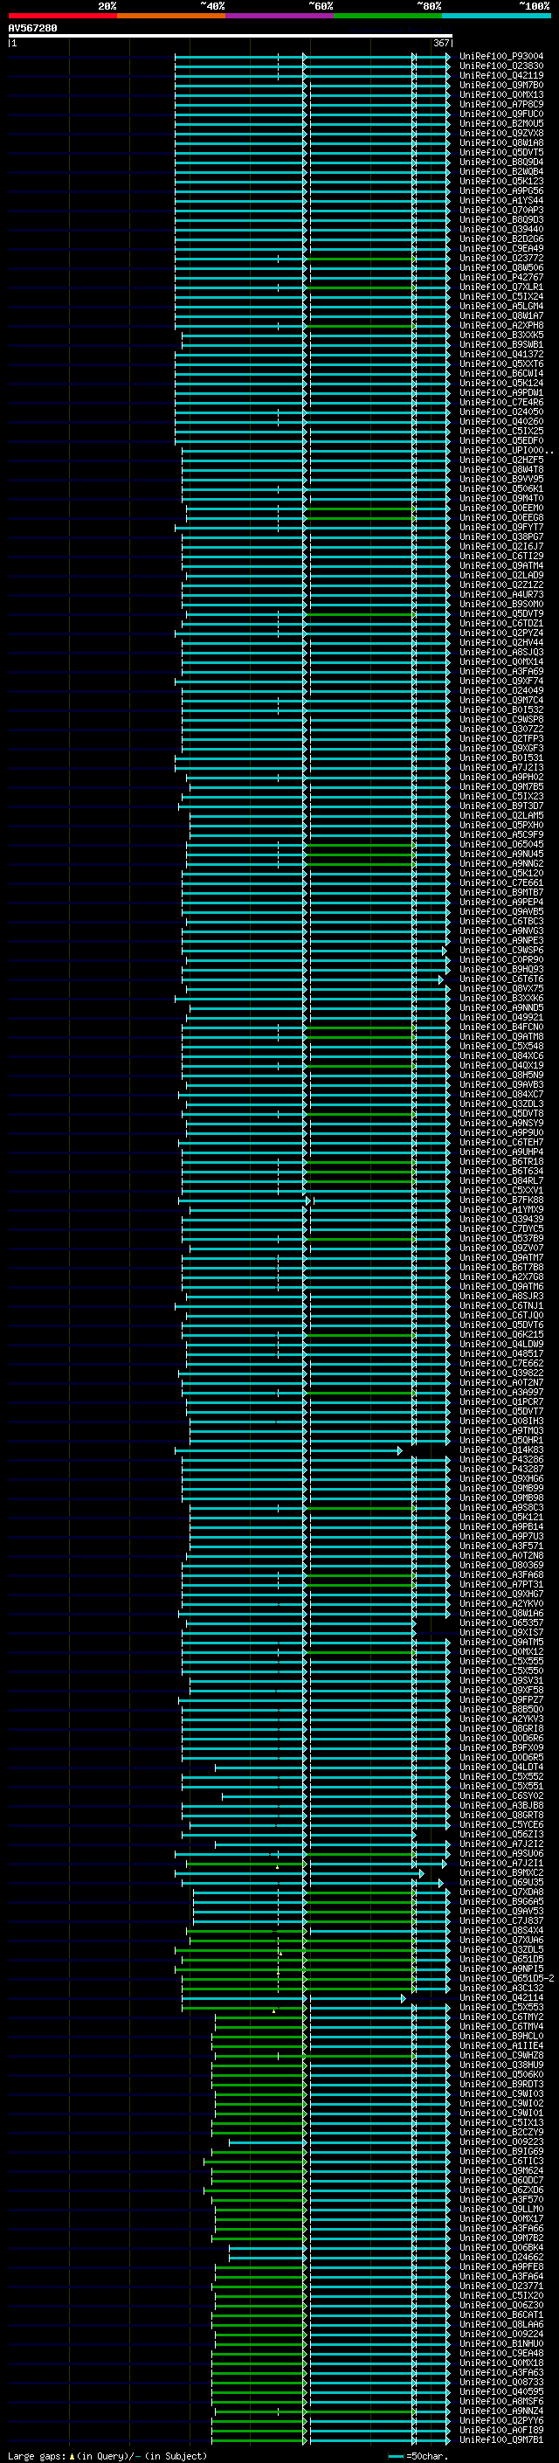Select hit UniRef100_B9RDT3

[501, 2085]
